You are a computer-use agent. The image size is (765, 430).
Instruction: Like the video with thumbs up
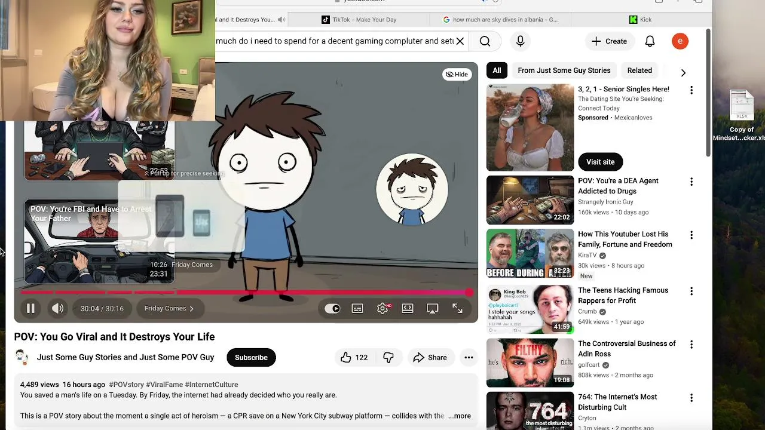pos(354,357)
